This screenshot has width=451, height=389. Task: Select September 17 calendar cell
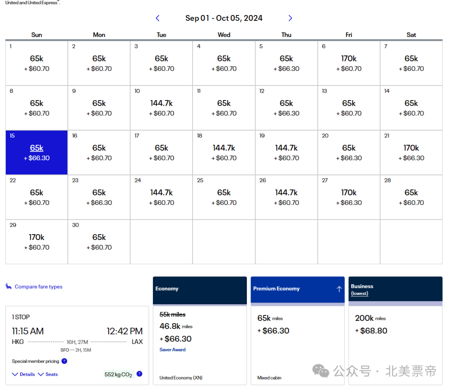pyautogui.click(x=161, y=152)
